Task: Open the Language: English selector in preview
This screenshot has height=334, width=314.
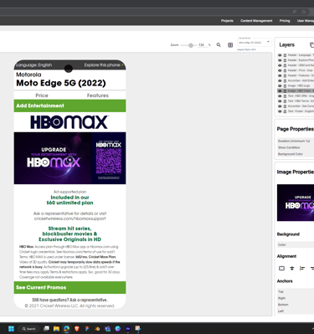Action: pos(33,65)
